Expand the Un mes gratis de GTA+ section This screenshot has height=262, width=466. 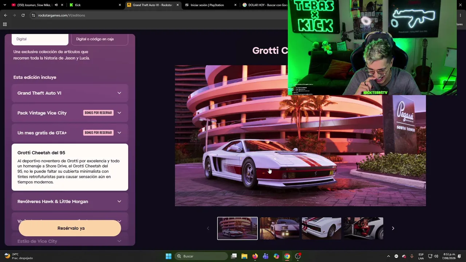click(x=70, y=133)
